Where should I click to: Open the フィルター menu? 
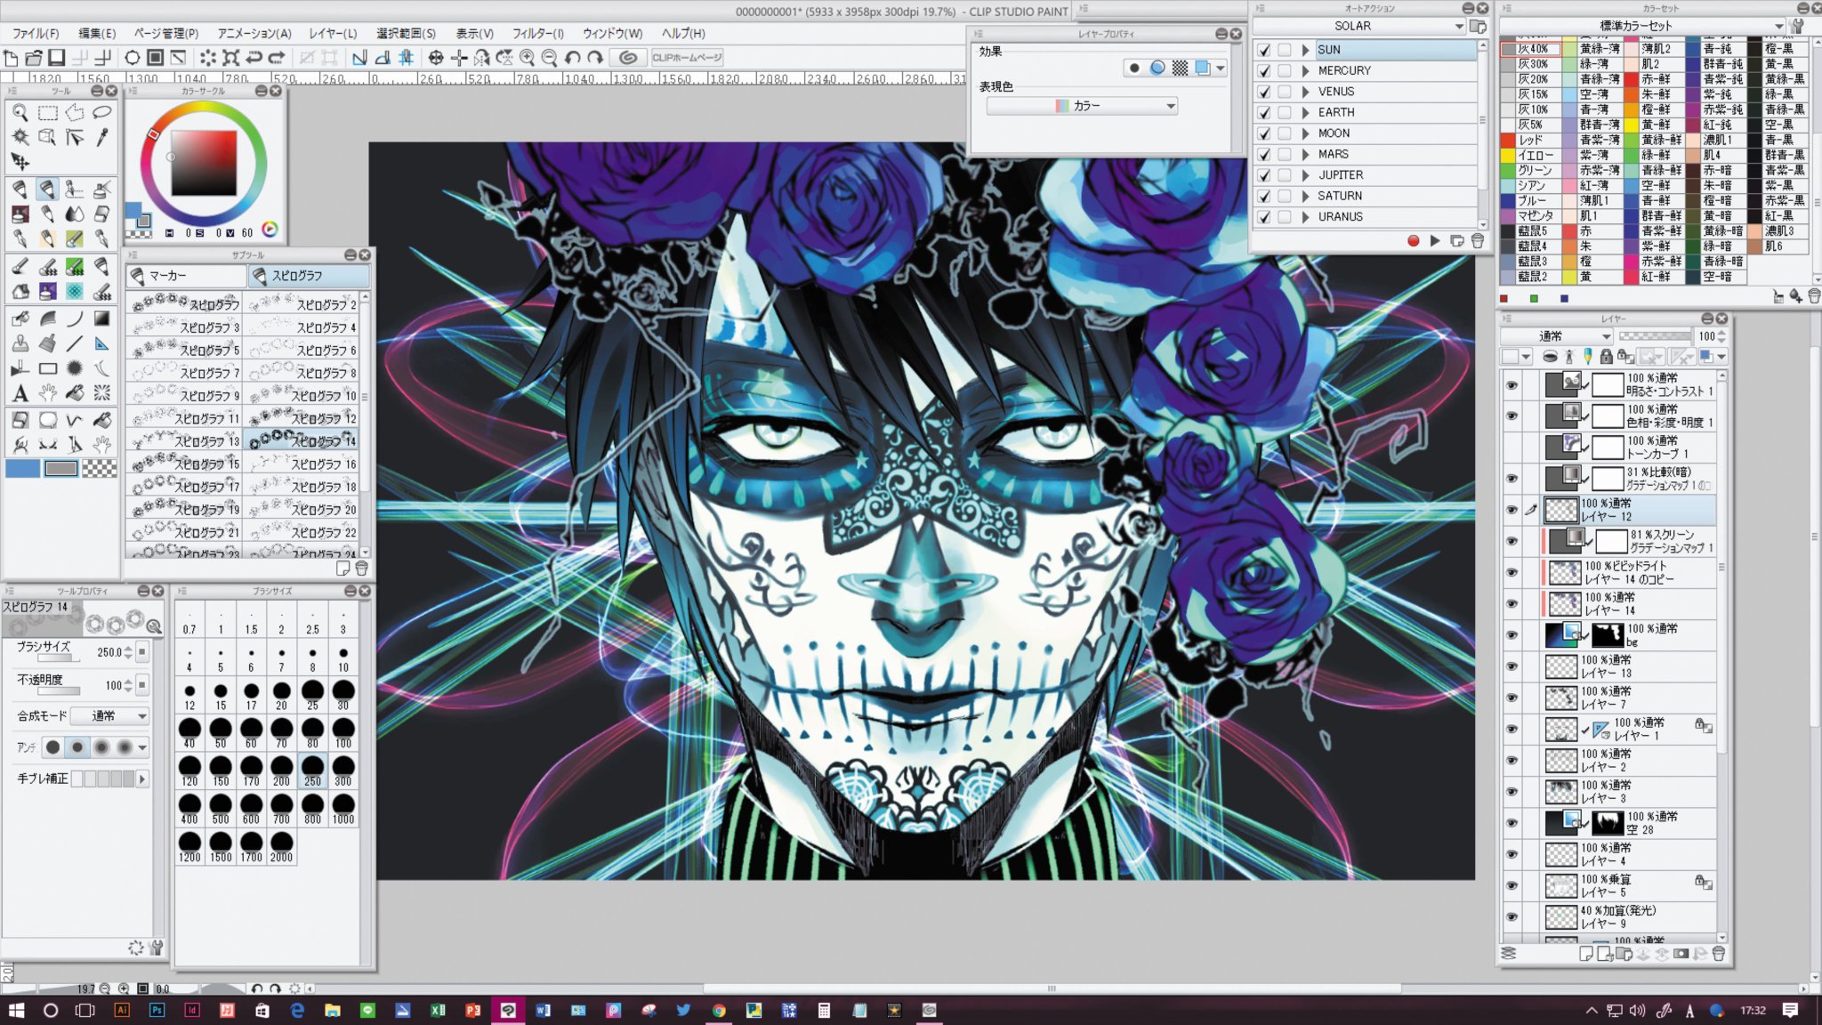537,33
